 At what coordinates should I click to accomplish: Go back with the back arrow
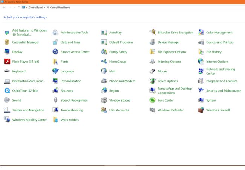click(4, 7)
